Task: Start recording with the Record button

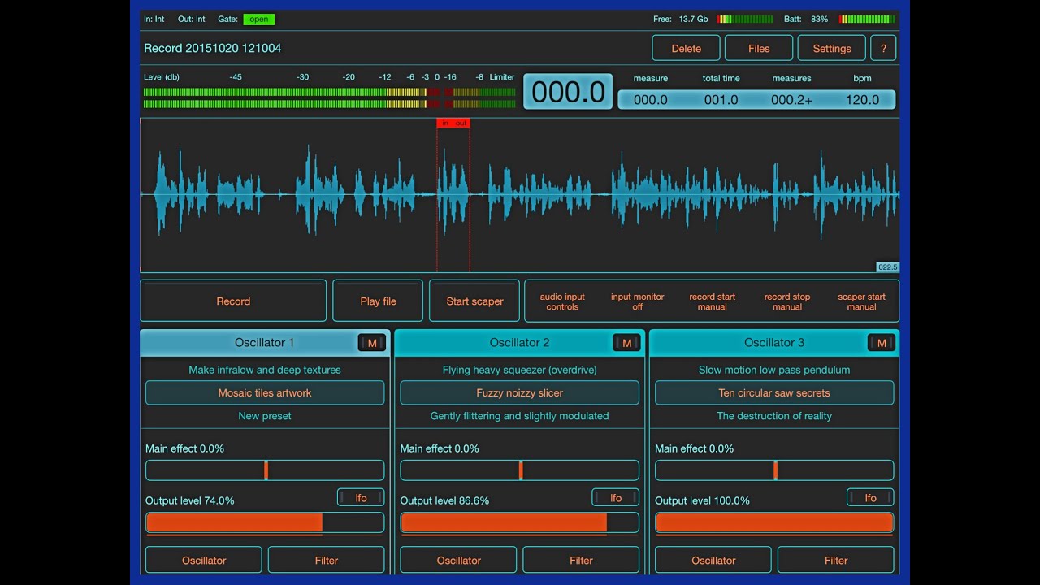Action: pyautogui.click(x=233, y=301)
